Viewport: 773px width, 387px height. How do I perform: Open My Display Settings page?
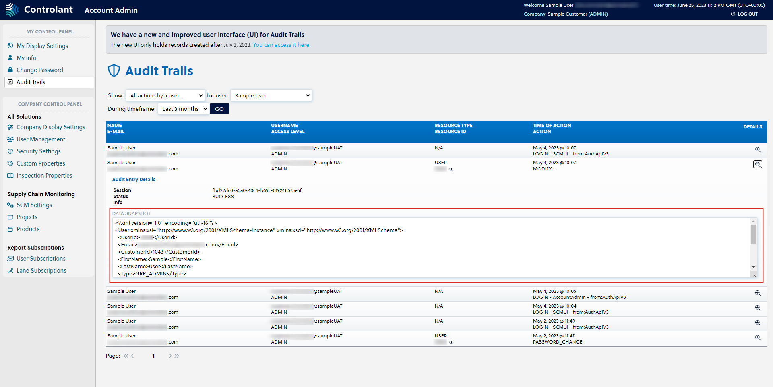tap(42, 46)
